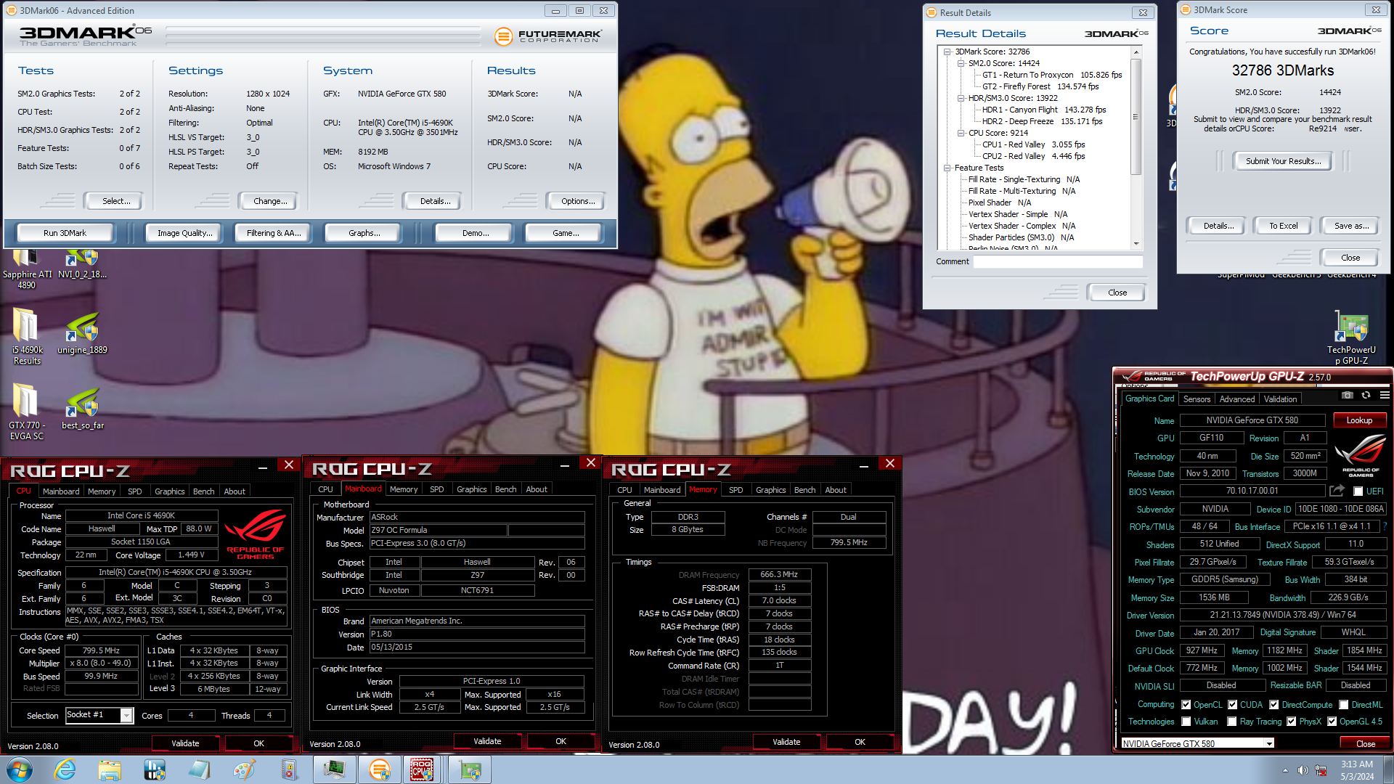
Task: Collapse the Feature Tests tree node
Action: 947,168
